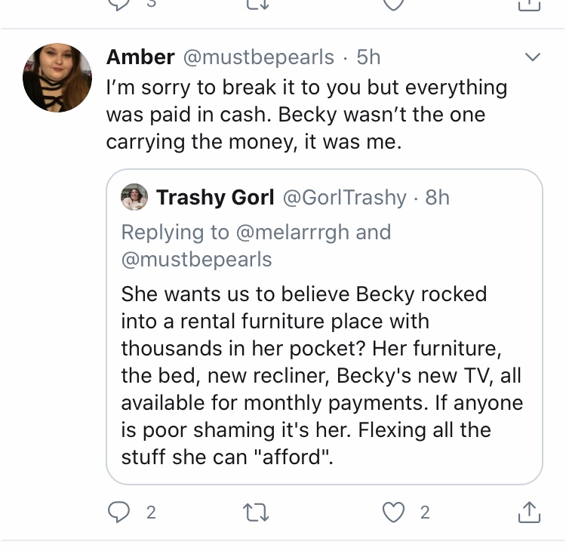Open Trashy Gorl's small avatar
The image size is (566, 554).
(134, 197)
